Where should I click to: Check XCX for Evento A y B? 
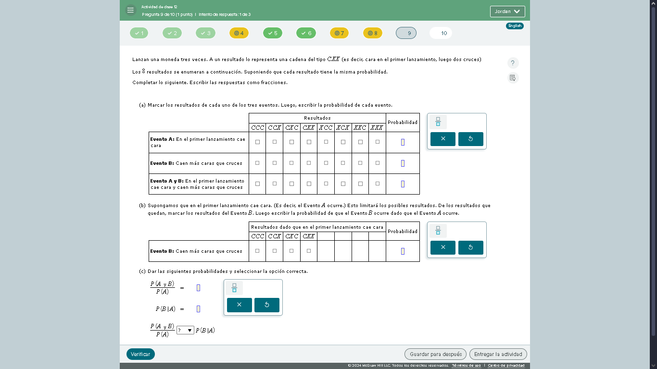[343, 184]
